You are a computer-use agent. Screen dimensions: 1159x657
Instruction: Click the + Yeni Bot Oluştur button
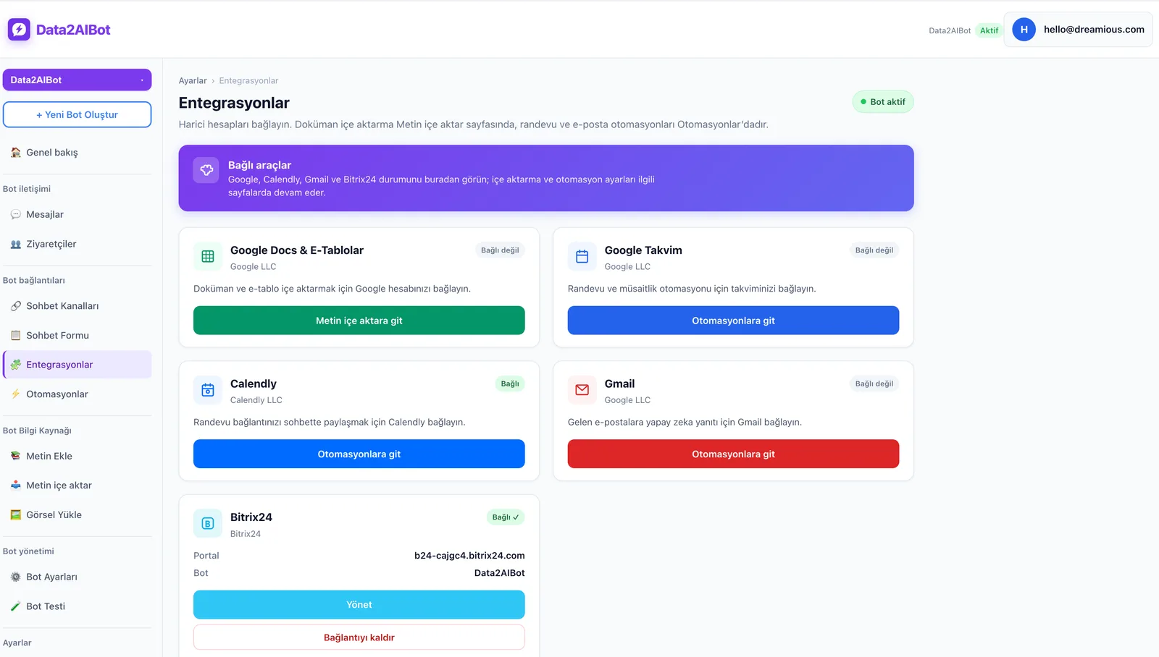[78, 114]
